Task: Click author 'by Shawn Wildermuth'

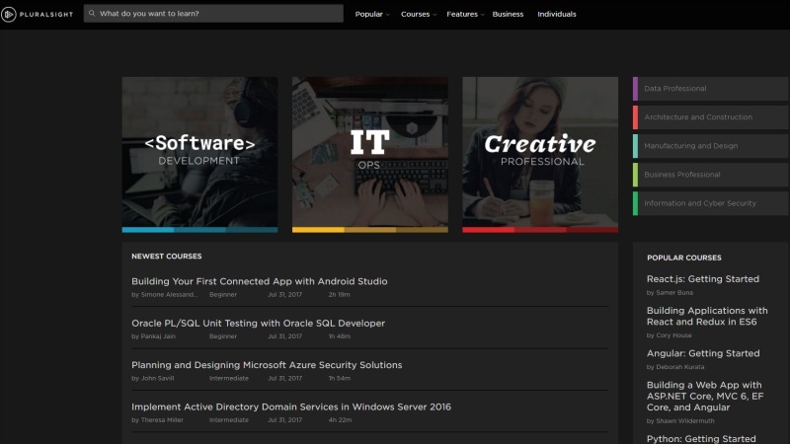Action: pyautogui.click(x=680, y=421)
